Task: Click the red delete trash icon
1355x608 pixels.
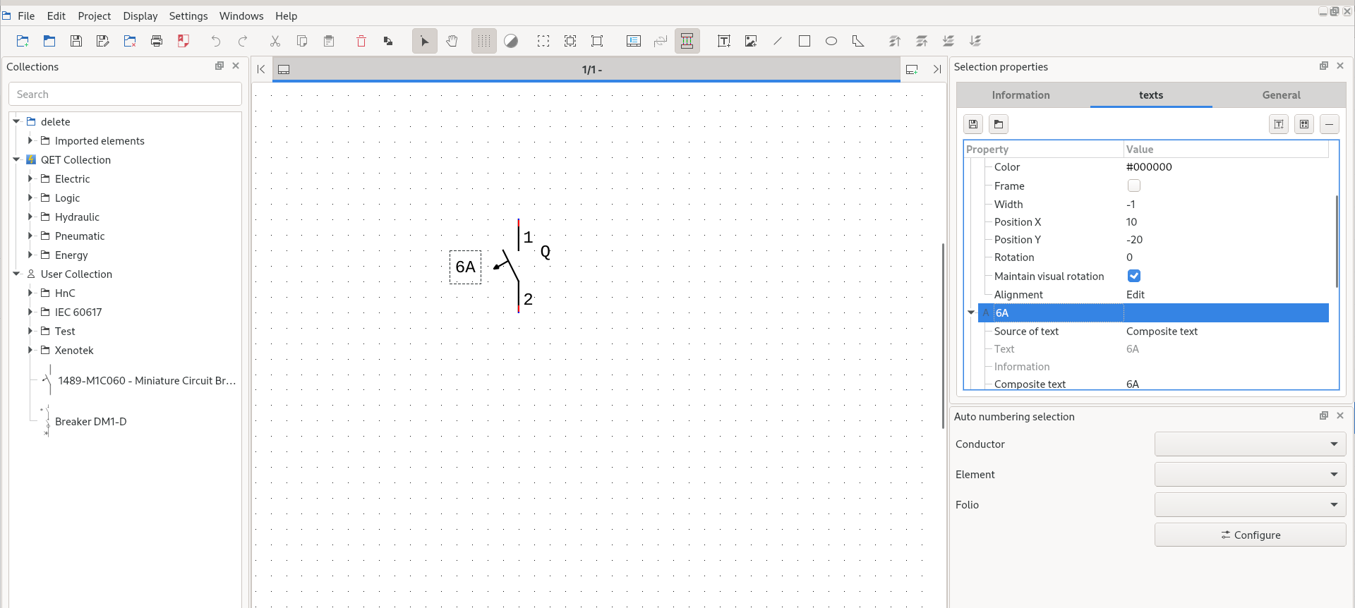Action: [x=361, y=41]
